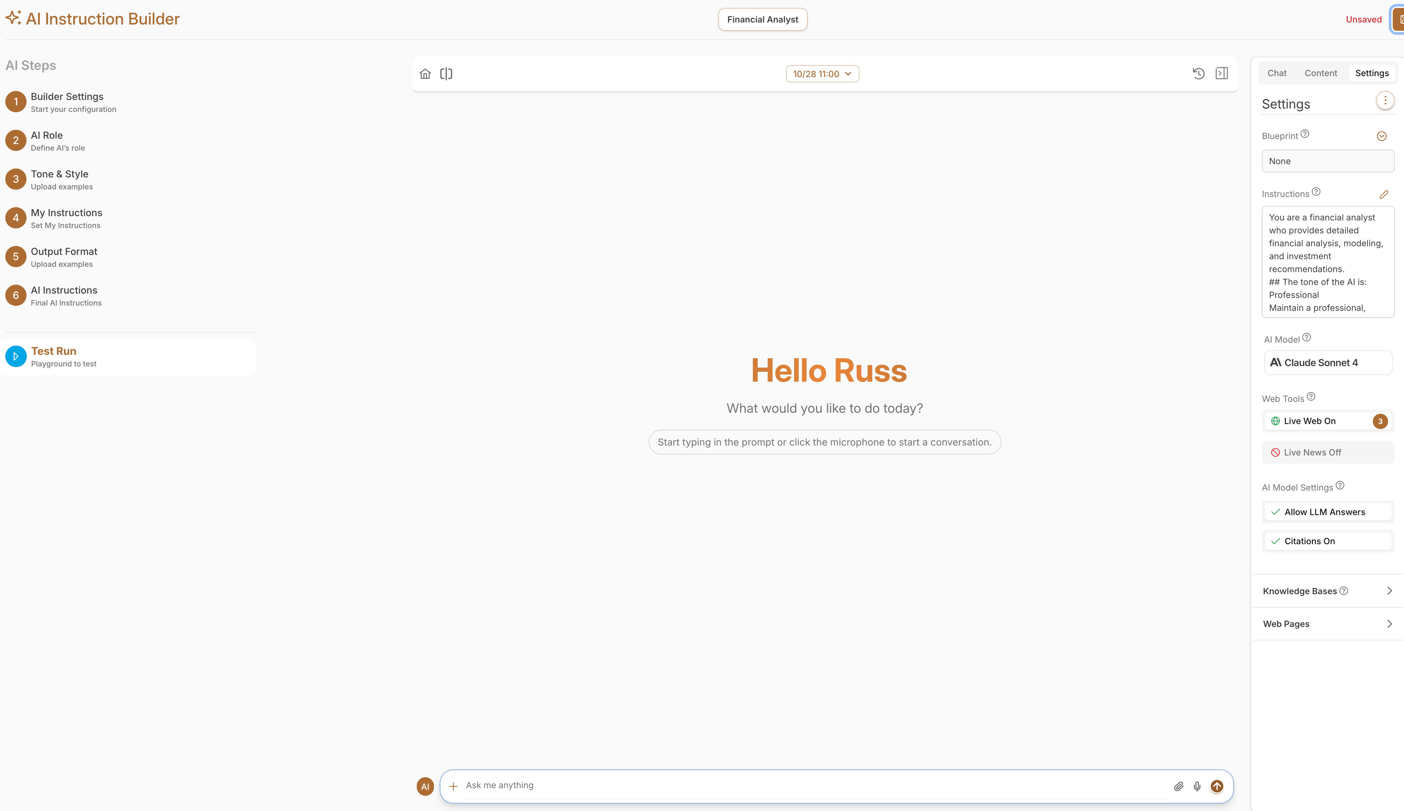Toggle Citations On option
Screen dimensions: 1404x811
[1328, 541]
